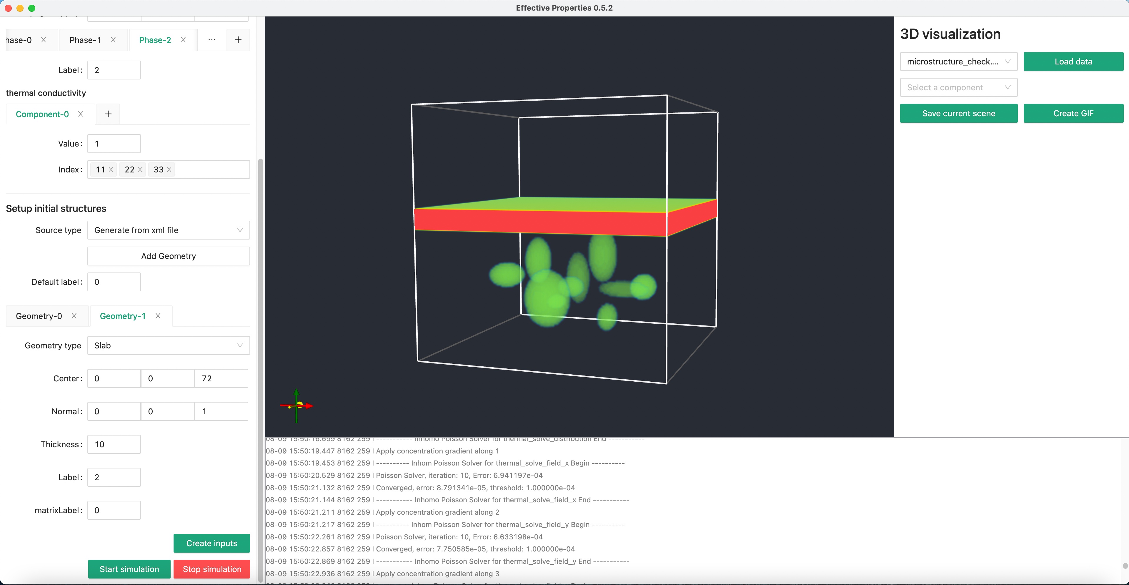Click the Save current scene button

coord(958,114)
